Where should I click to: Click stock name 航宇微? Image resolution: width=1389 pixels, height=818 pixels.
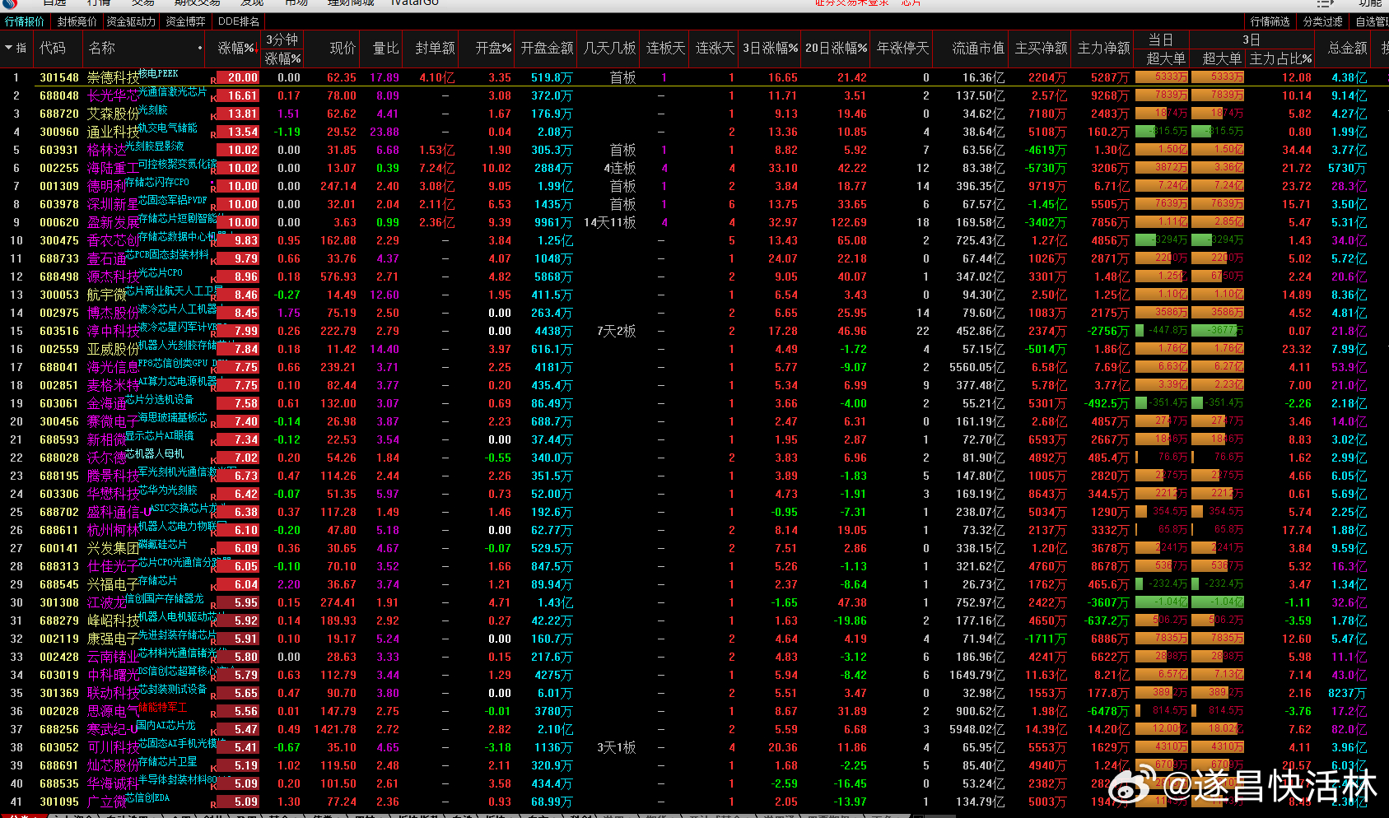(106, 295)
